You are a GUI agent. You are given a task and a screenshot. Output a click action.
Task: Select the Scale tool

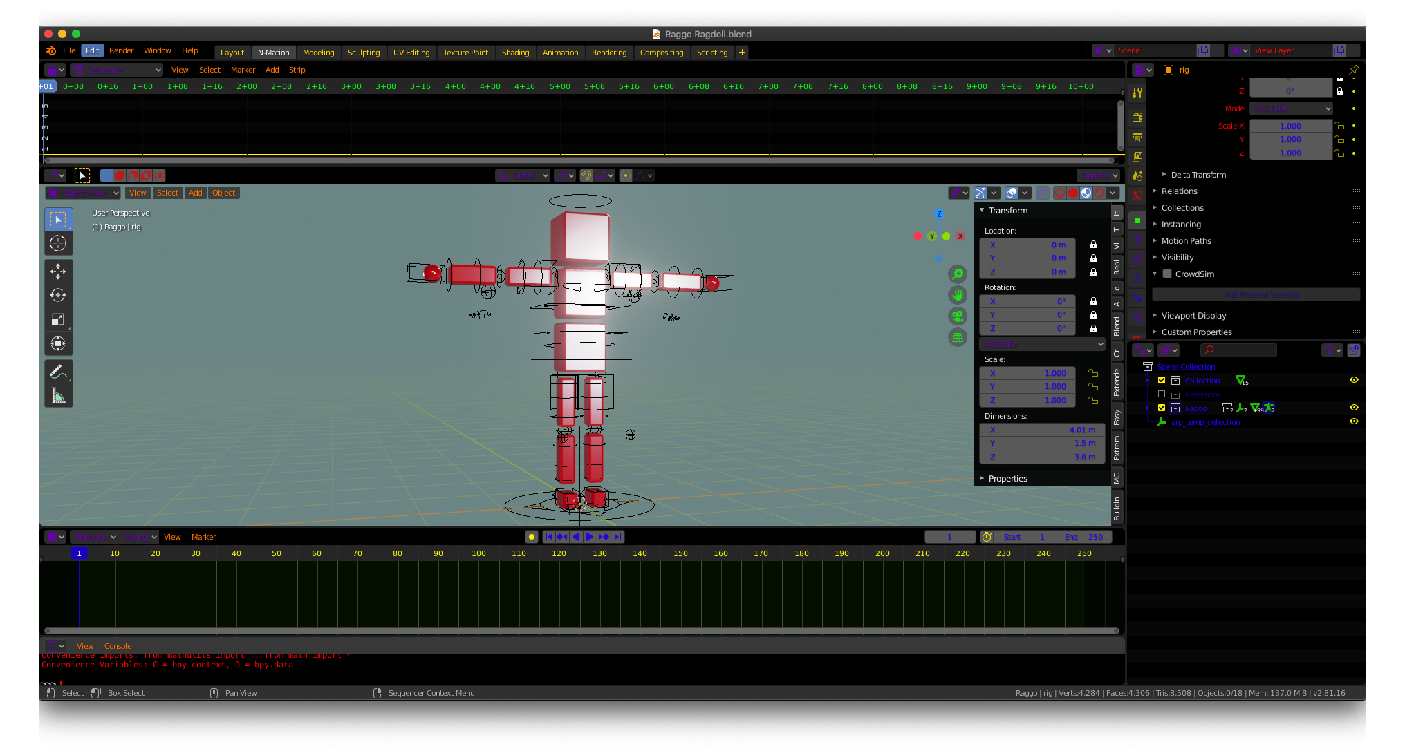[x=58, y=319]
